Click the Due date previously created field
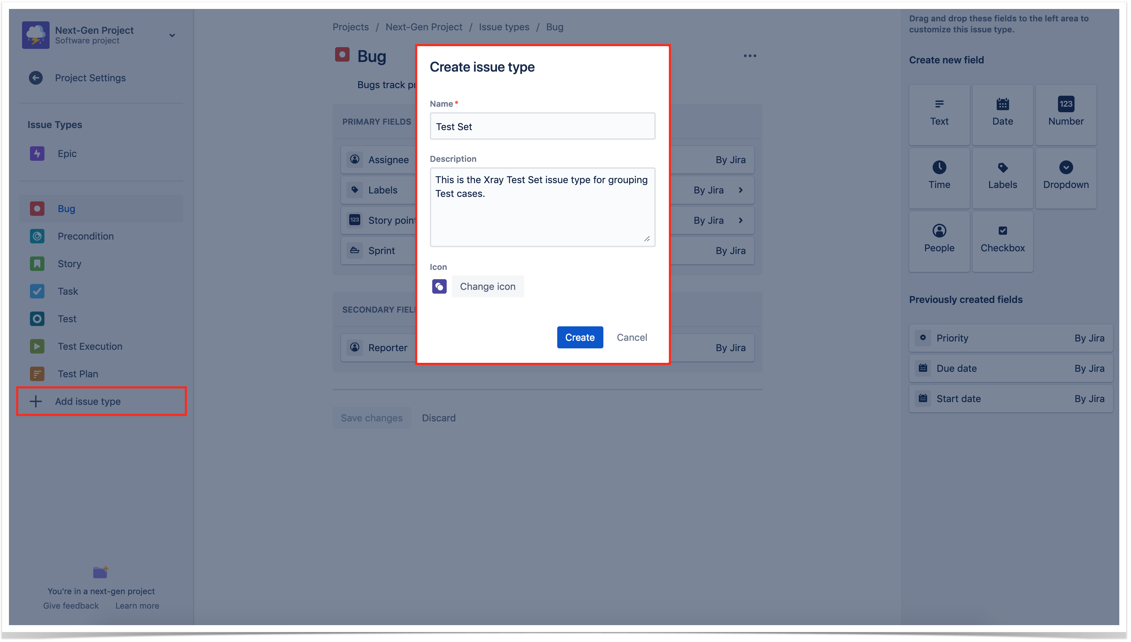 [x=1011, y=369]
